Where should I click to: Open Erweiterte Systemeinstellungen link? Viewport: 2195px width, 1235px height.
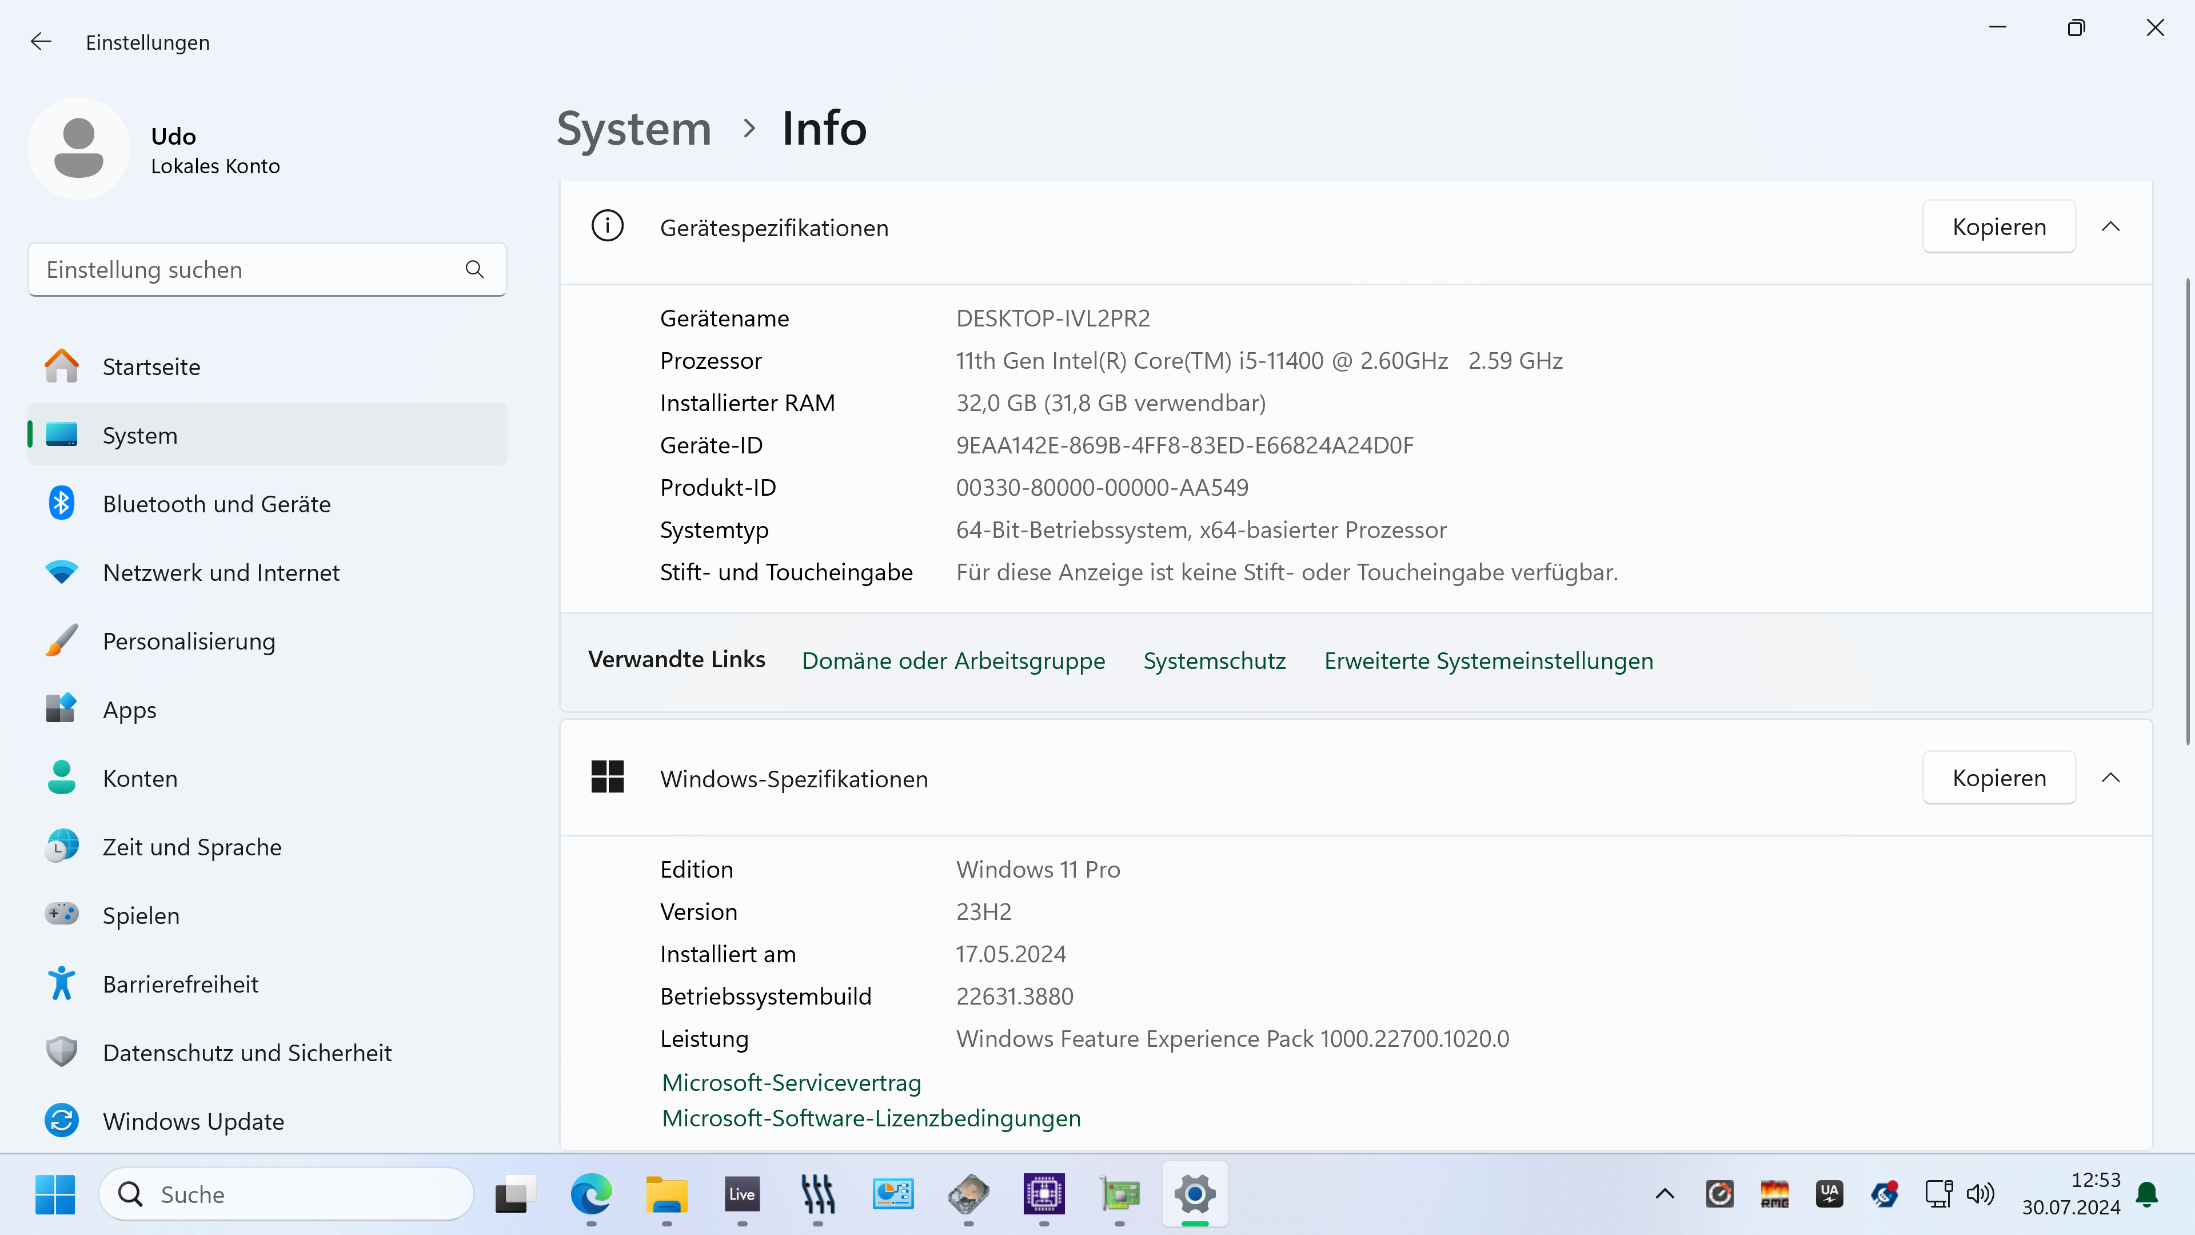pos(1488,660)
